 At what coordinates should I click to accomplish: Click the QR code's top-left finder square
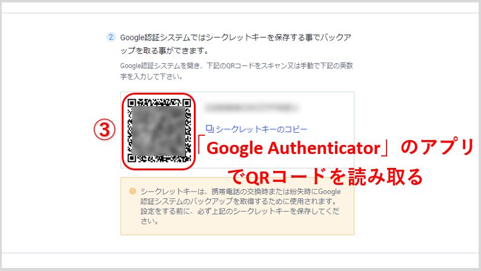click(x=132, y=103)
